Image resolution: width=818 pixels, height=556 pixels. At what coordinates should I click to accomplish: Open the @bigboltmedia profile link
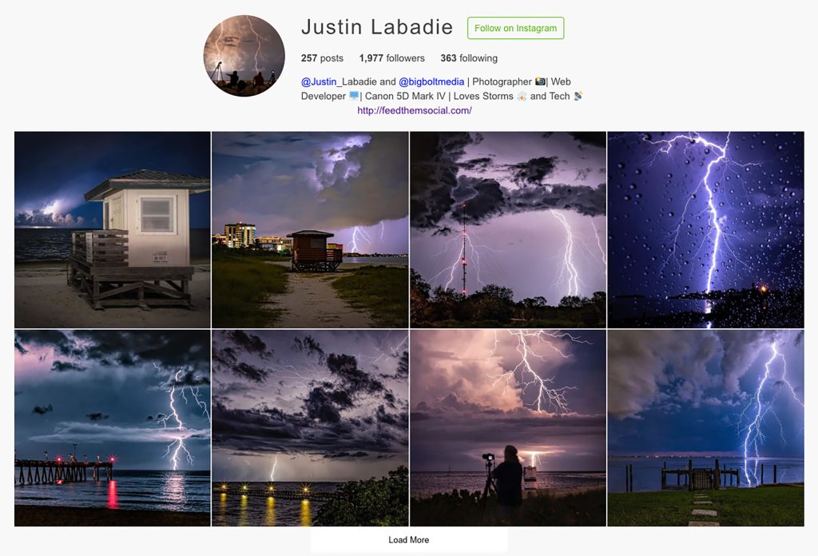431,82
